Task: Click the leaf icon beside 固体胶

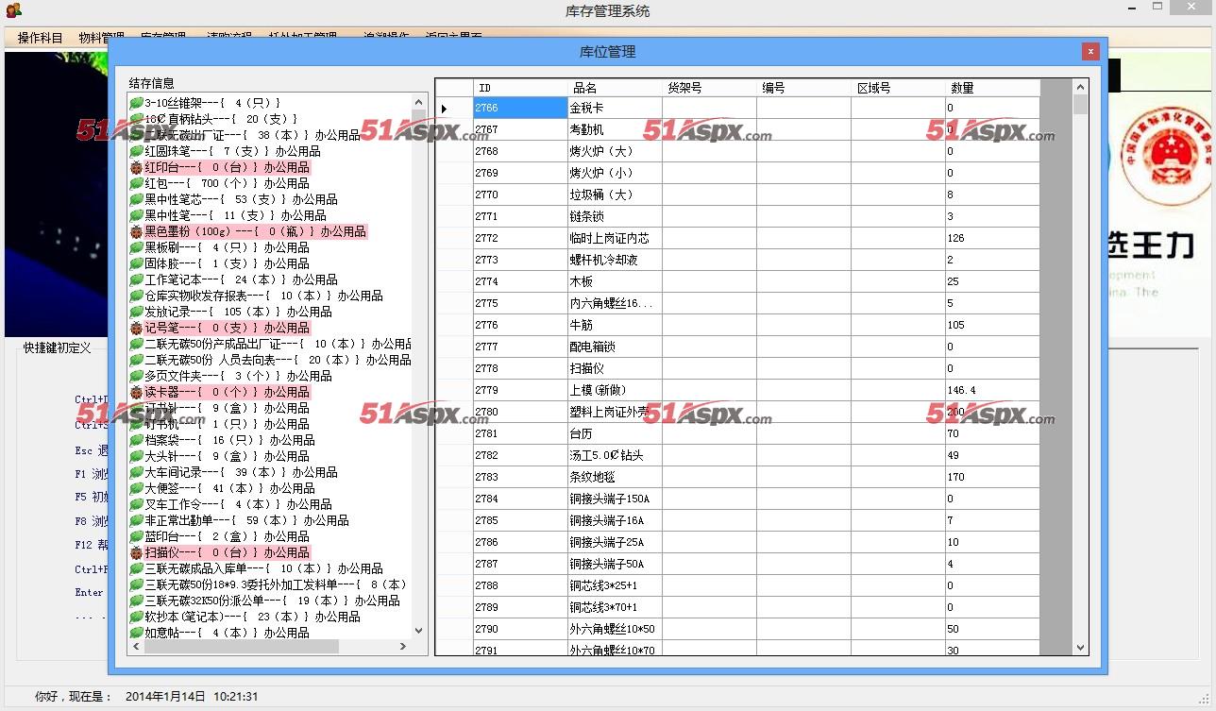Action: pos(137,263)
